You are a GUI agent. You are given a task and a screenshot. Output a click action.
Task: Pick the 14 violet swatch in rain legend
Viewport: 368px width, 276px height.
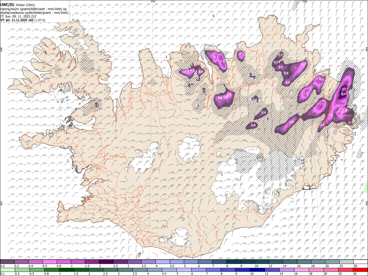point(286,270)
